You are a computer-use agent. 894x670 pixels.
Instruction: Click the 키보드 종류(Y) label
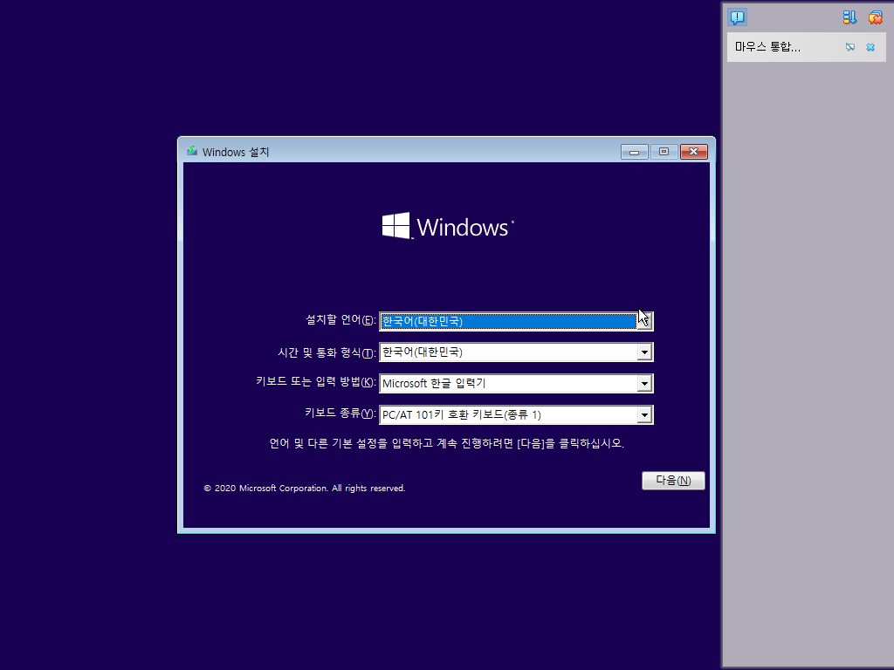coord(340,413)
